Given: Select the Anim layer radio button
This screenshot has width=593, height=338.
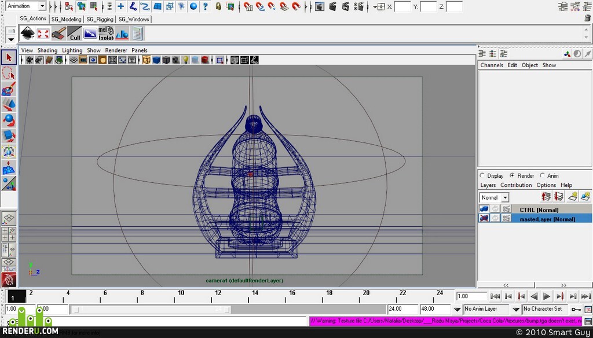Looking at the screenshot, I should click(542, 175).
